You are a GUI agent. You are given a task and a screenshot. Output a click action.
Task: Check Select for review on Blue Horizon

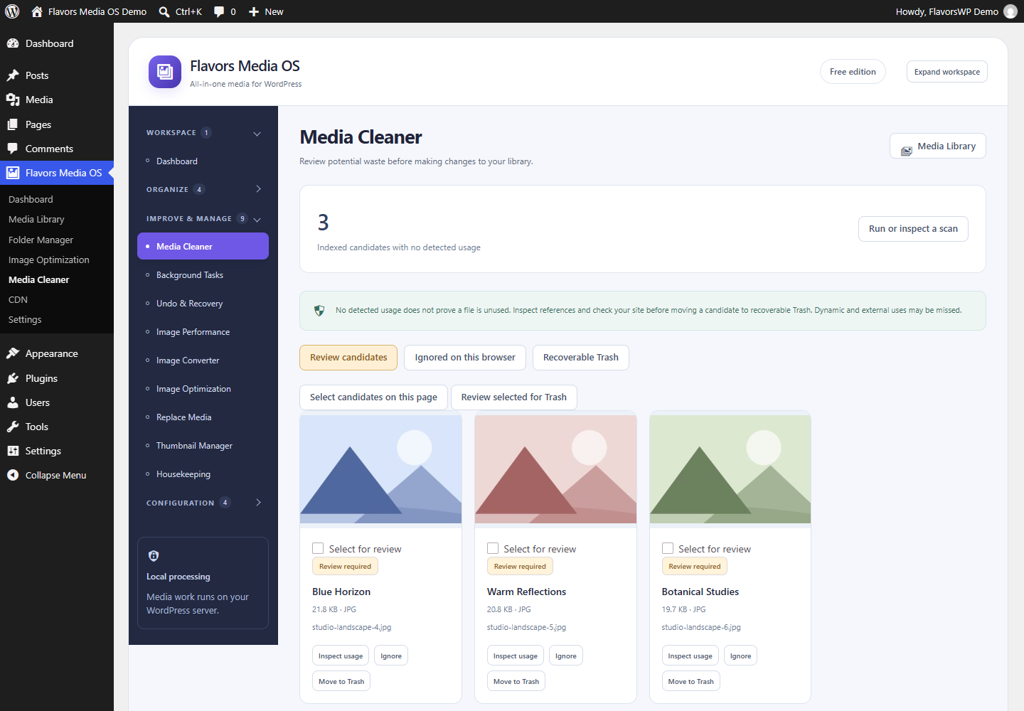318,548
